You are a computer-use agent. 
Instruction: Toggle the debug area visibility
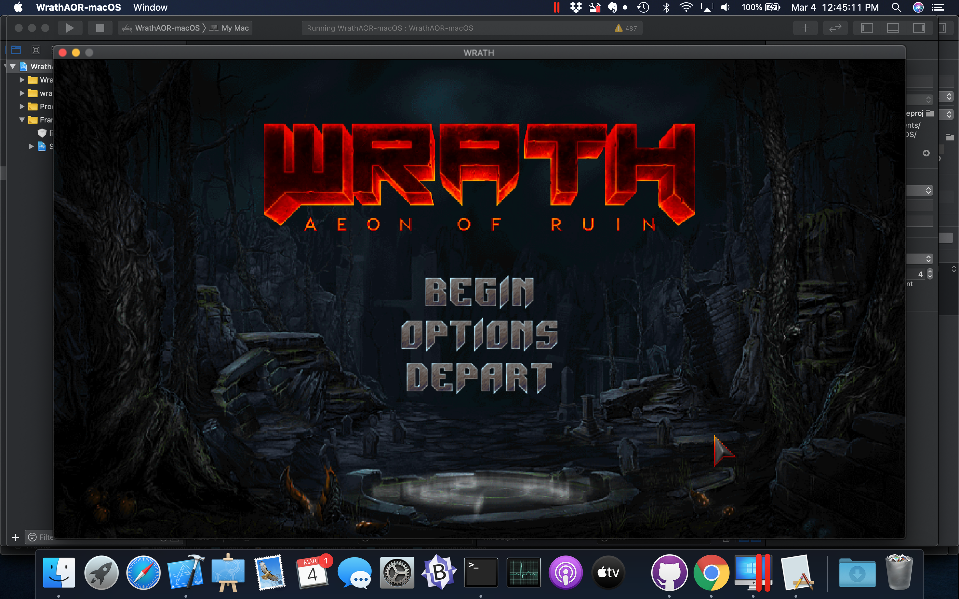892,28
